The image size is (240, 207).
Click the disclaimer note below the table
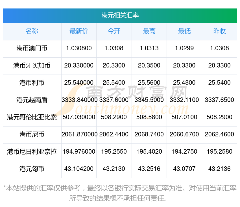[x=120, y=193]
